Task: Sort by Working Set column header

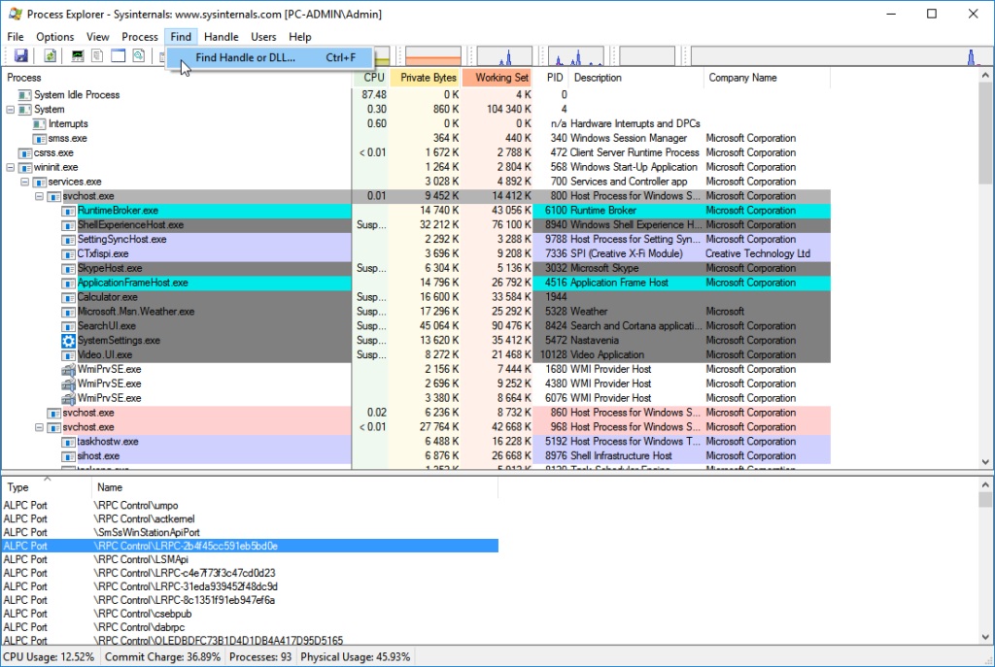Action: pyautogui.click(x=501, y=78)
